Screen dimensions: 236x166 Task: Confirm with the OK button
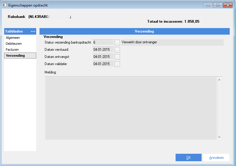click(188, 157)
